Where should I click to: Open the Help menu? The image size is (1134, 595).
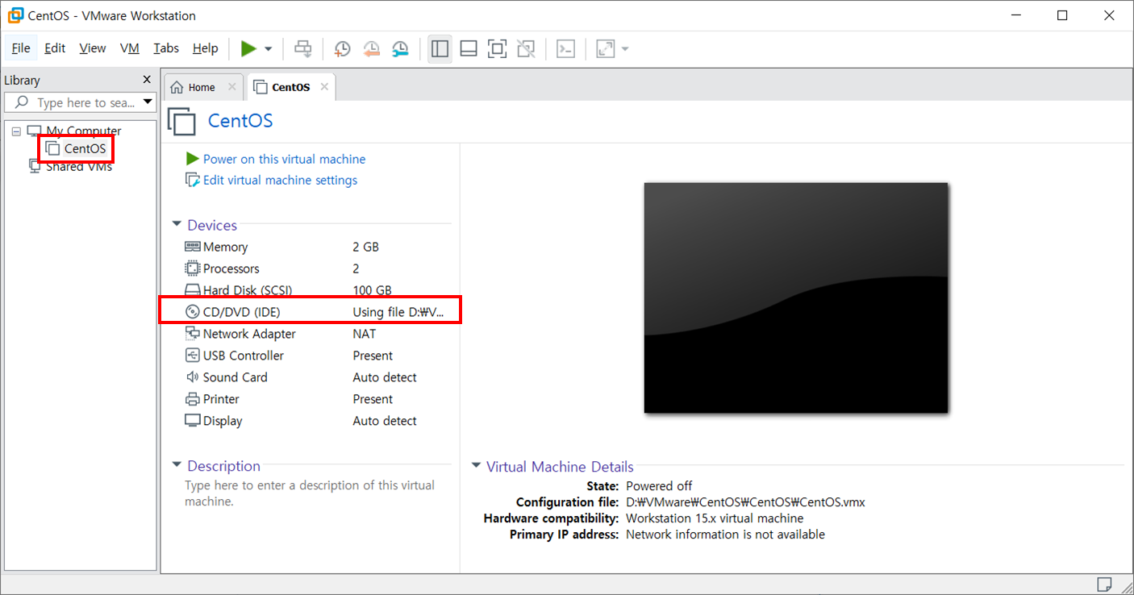[206, 48]
